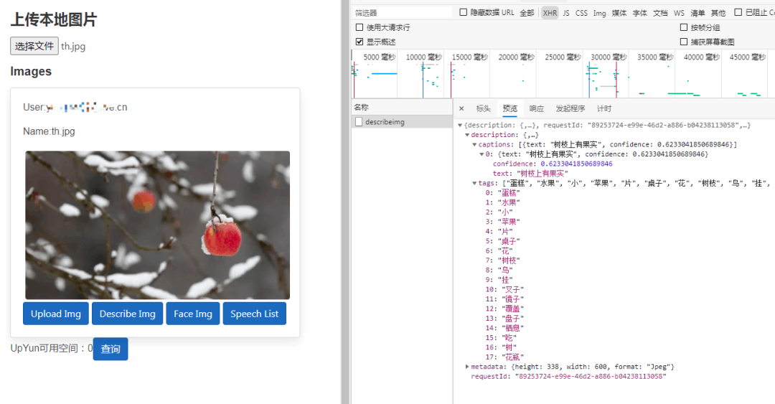The image size is (775, 404).
Task: Close the request details pane with X
Action: [461, 108]
